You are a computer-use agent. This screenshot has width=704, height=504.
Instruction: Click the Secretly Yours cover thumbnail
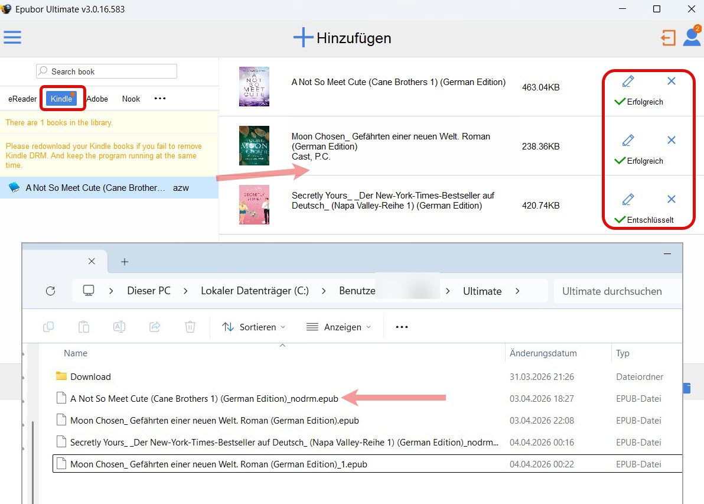[x=254, y=204]
